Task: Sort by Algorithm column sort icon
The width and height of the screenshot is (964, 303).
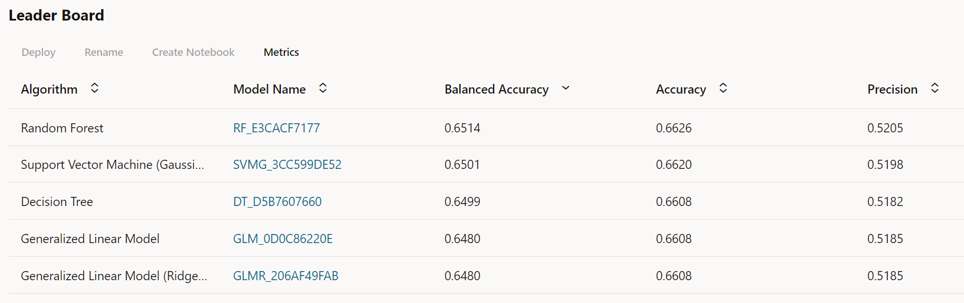Action: [94, 88]
